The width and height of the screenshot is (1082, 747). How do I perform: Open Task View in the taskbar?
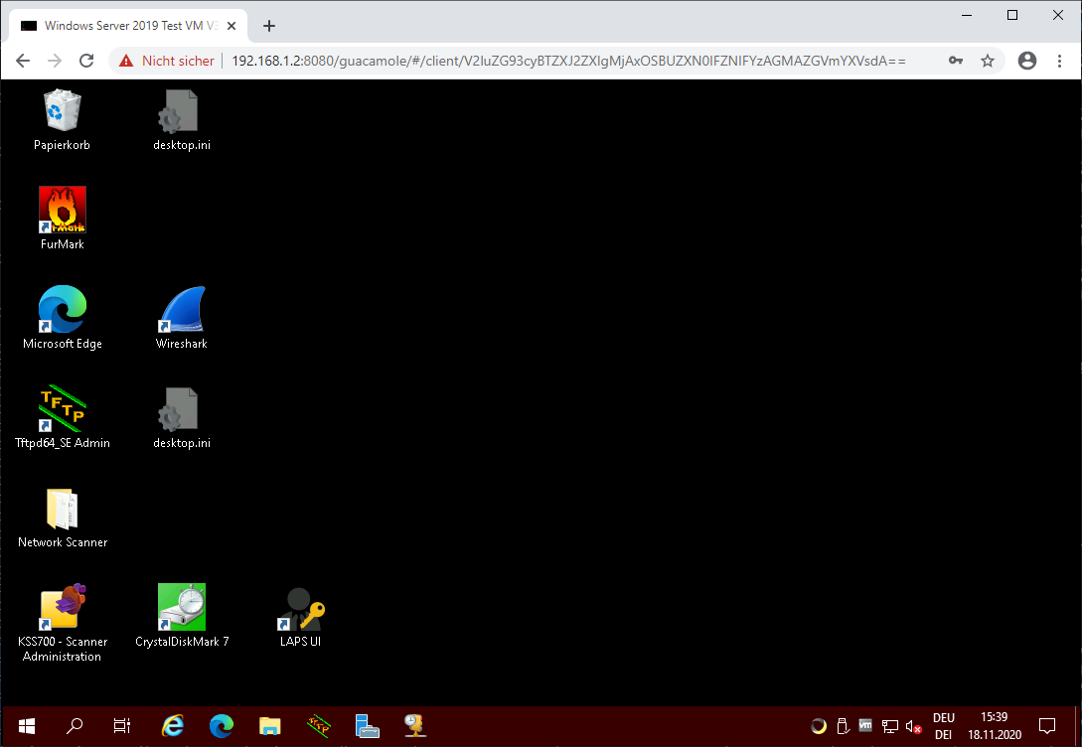coord(122,726)
